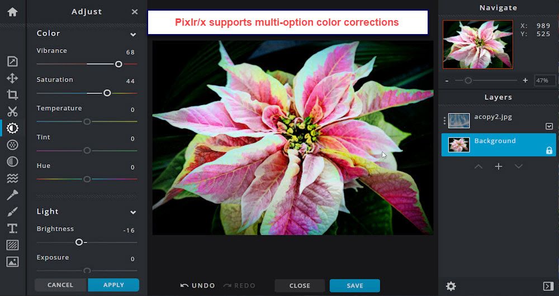Open options dots for the acopy2.jpg layer

pos(444,121)
